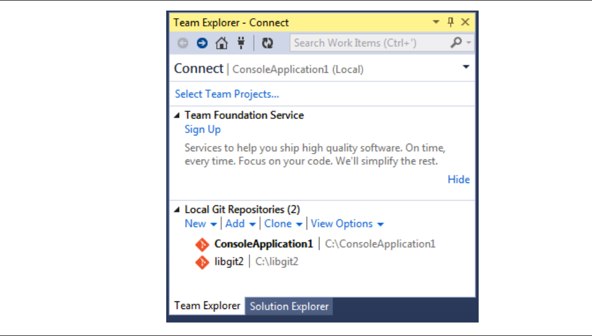The image size is (592, 336).
Task: Click the Select Team Projects link
Action: (x=227, y=94)
